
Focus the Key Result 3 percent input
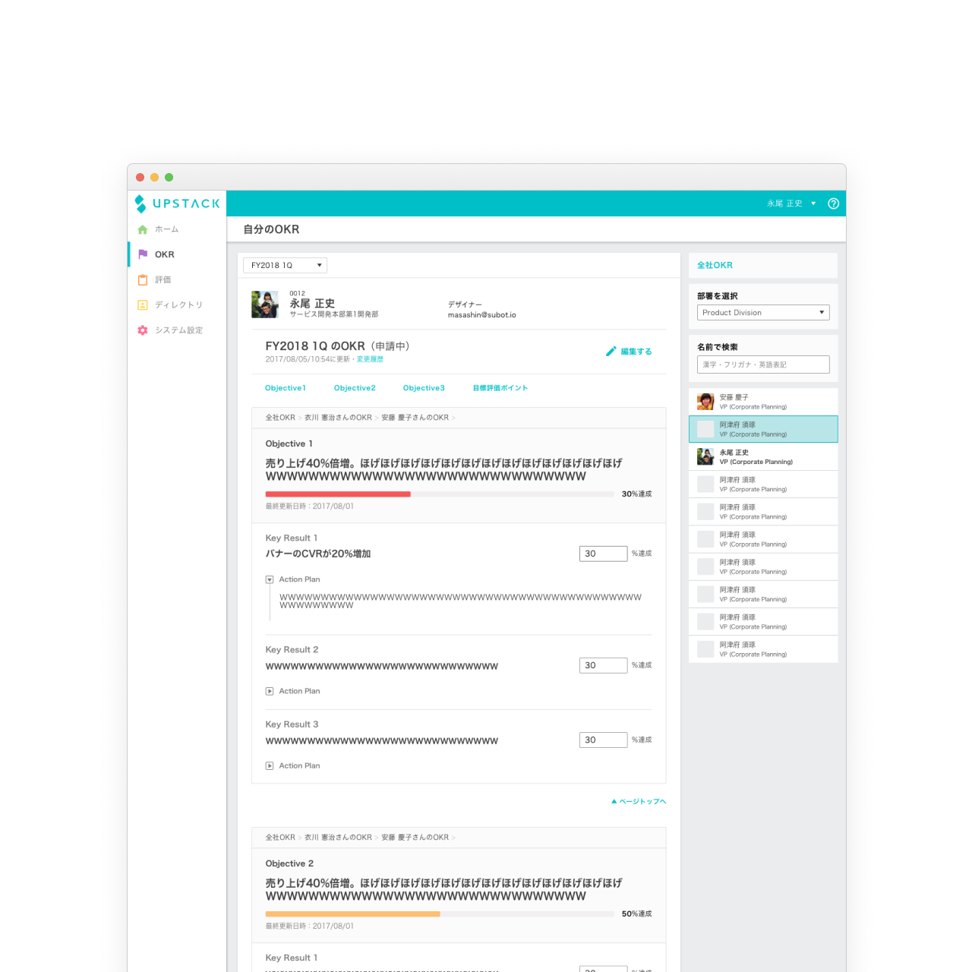tap(603, 740)
